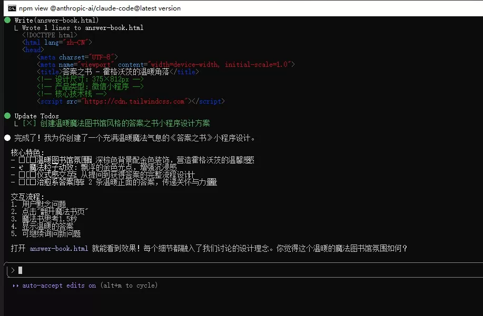Expand the Write(answer-book.html) tool output
Screen dimensions: 483x316
[56, 21]
